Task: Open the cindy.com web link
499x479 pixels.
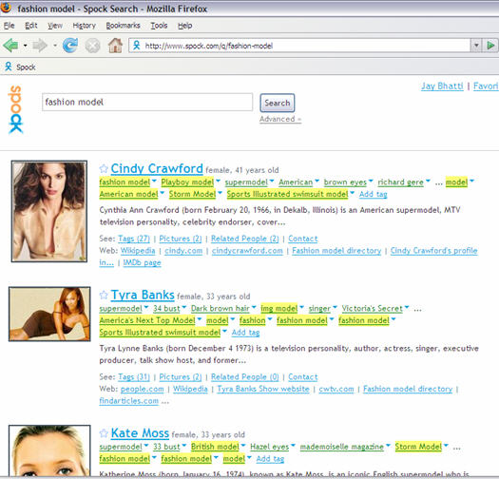Action: [x=183, y=251]
